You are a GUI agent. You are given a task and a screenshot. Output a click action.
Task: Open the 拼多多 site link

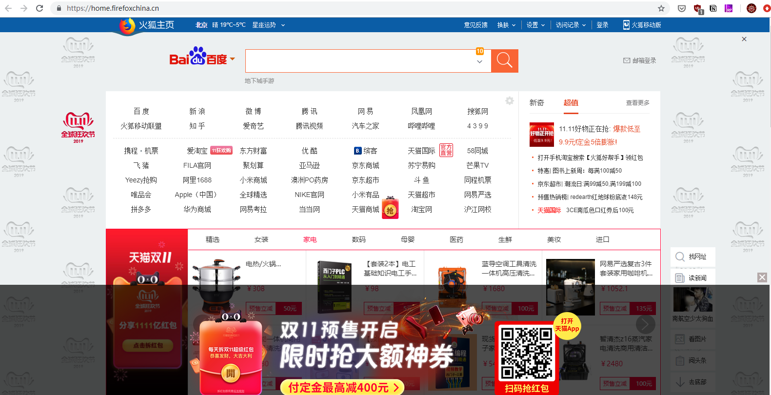141,209
